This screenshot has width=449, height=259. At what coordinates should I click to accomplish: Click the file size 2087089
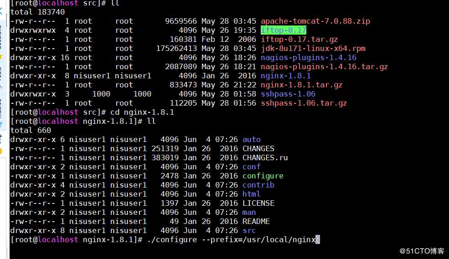(181, 67)
